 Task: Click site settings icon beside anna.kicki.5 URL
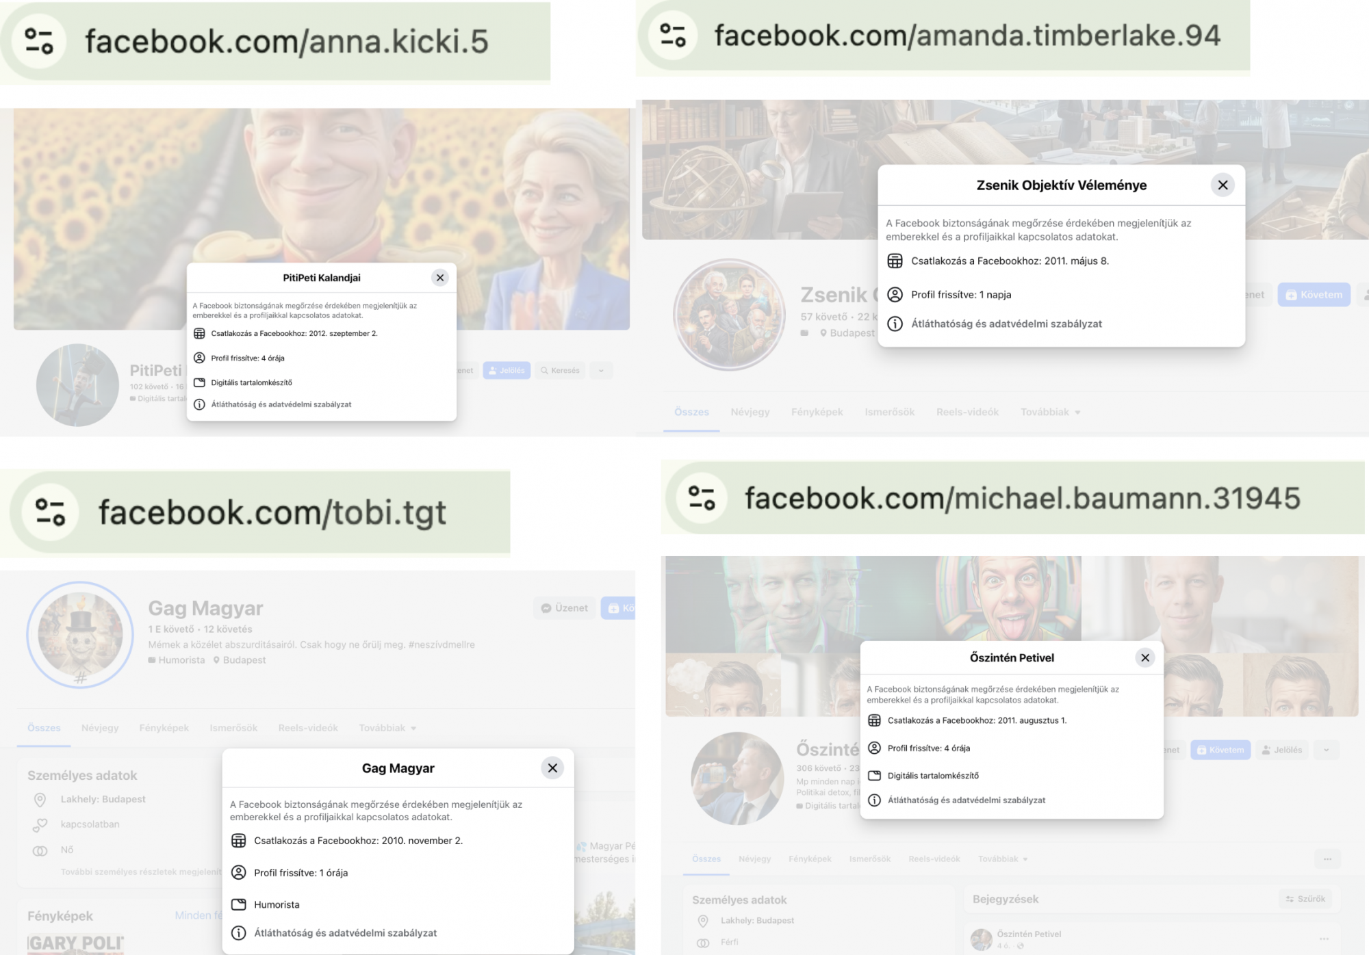click(x=39, y=41)
